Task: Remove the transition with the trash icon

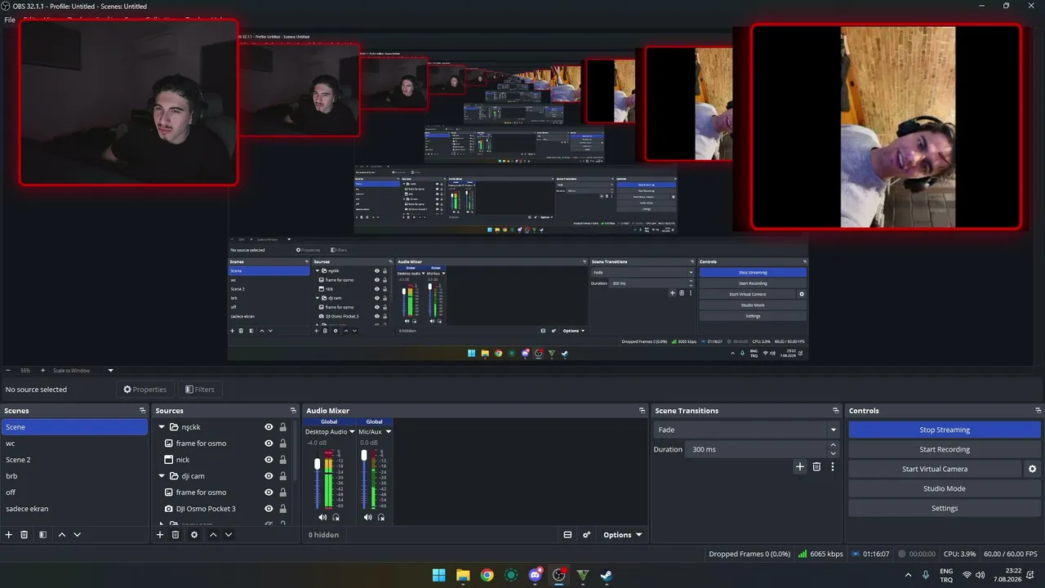Action: (816, 466)
